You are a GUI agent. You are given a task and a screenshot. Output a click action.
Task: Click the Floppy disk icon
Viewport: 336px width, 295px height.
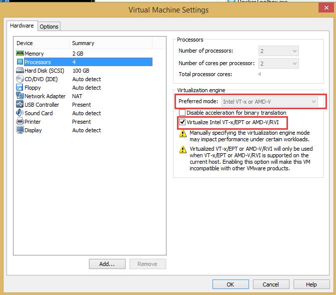coord(19,87)
